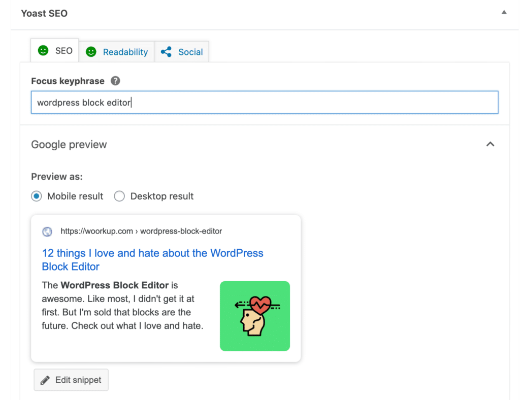Open the SEO tab

tap(55, 50)
